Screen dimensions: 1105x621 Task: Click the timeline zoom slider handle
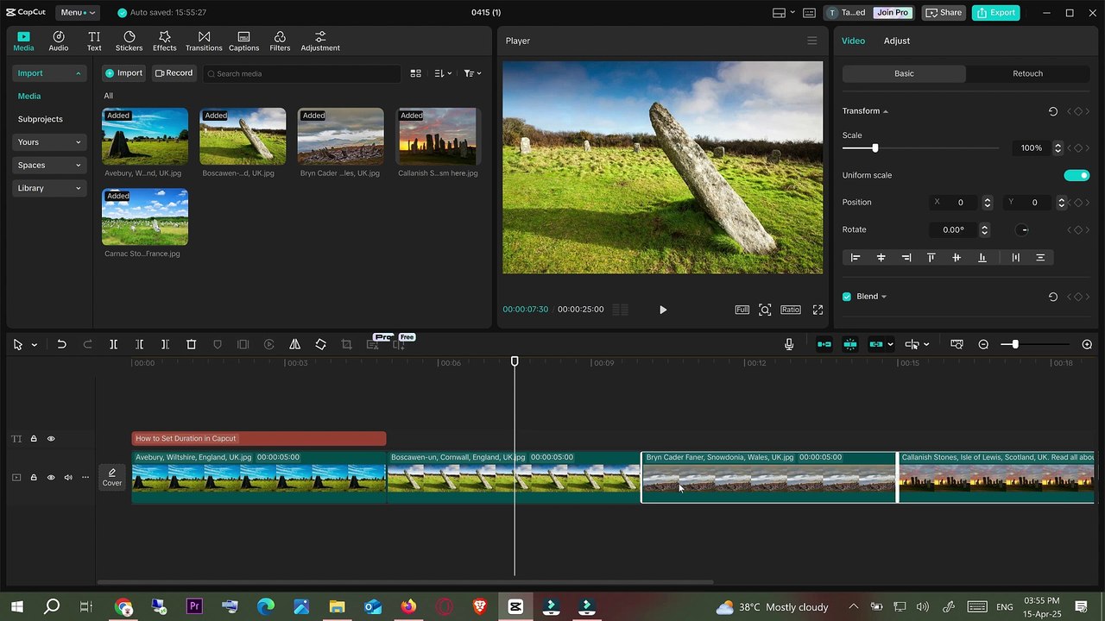point(1015,344)
